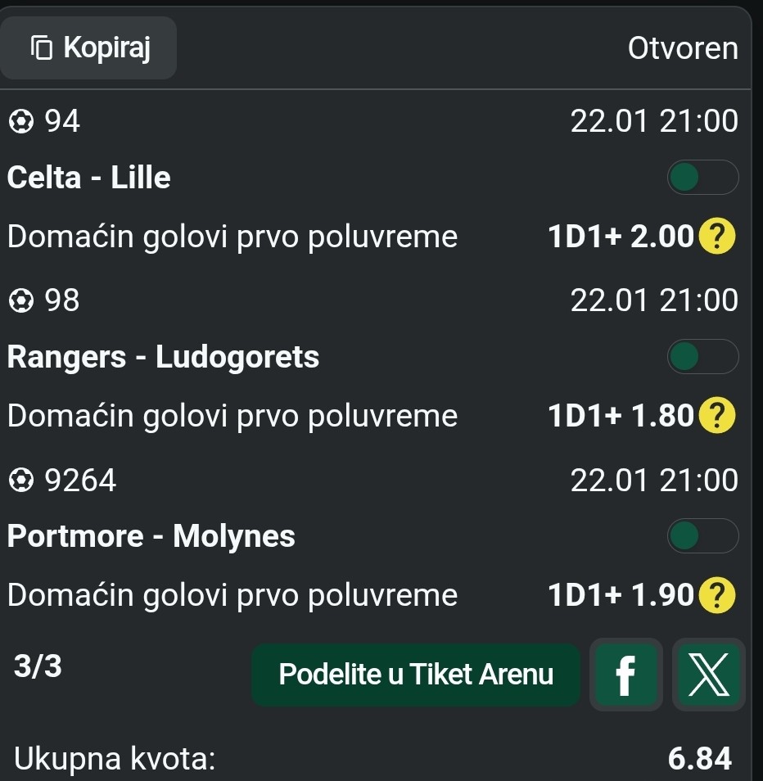Click the Ukupna kvota value 6.84
The width and height of the screenshot is (763, 781).
click(699, 759)
